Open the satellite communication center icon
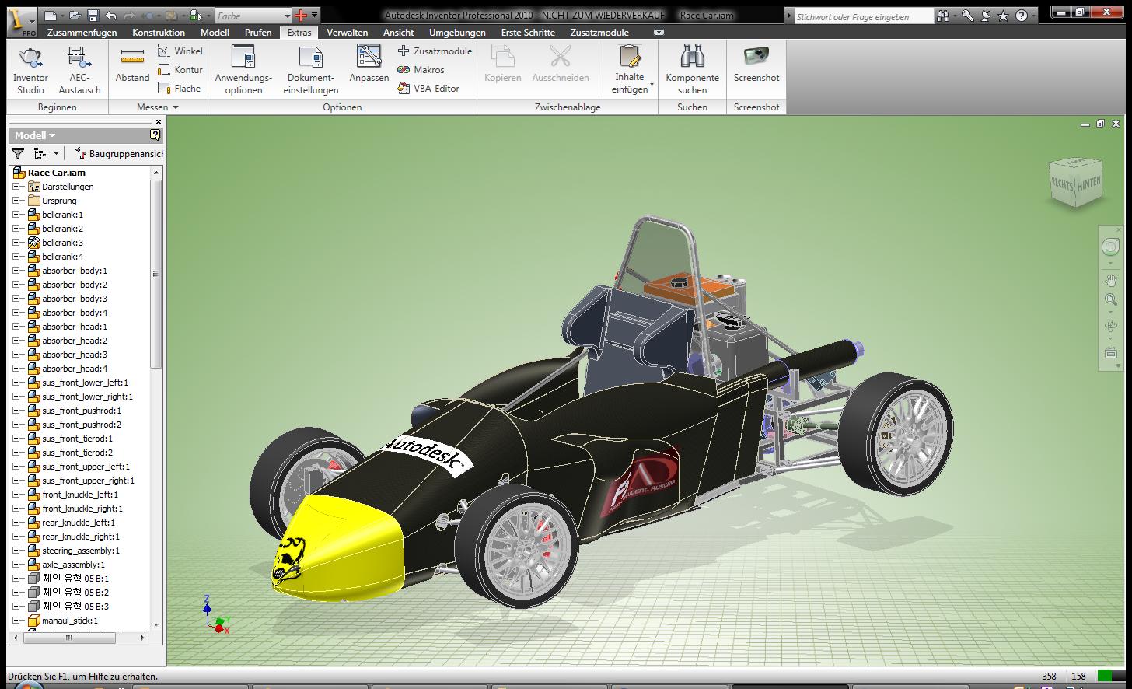The width and height of the screenshot is (1132, 689). tap(985, 16)
